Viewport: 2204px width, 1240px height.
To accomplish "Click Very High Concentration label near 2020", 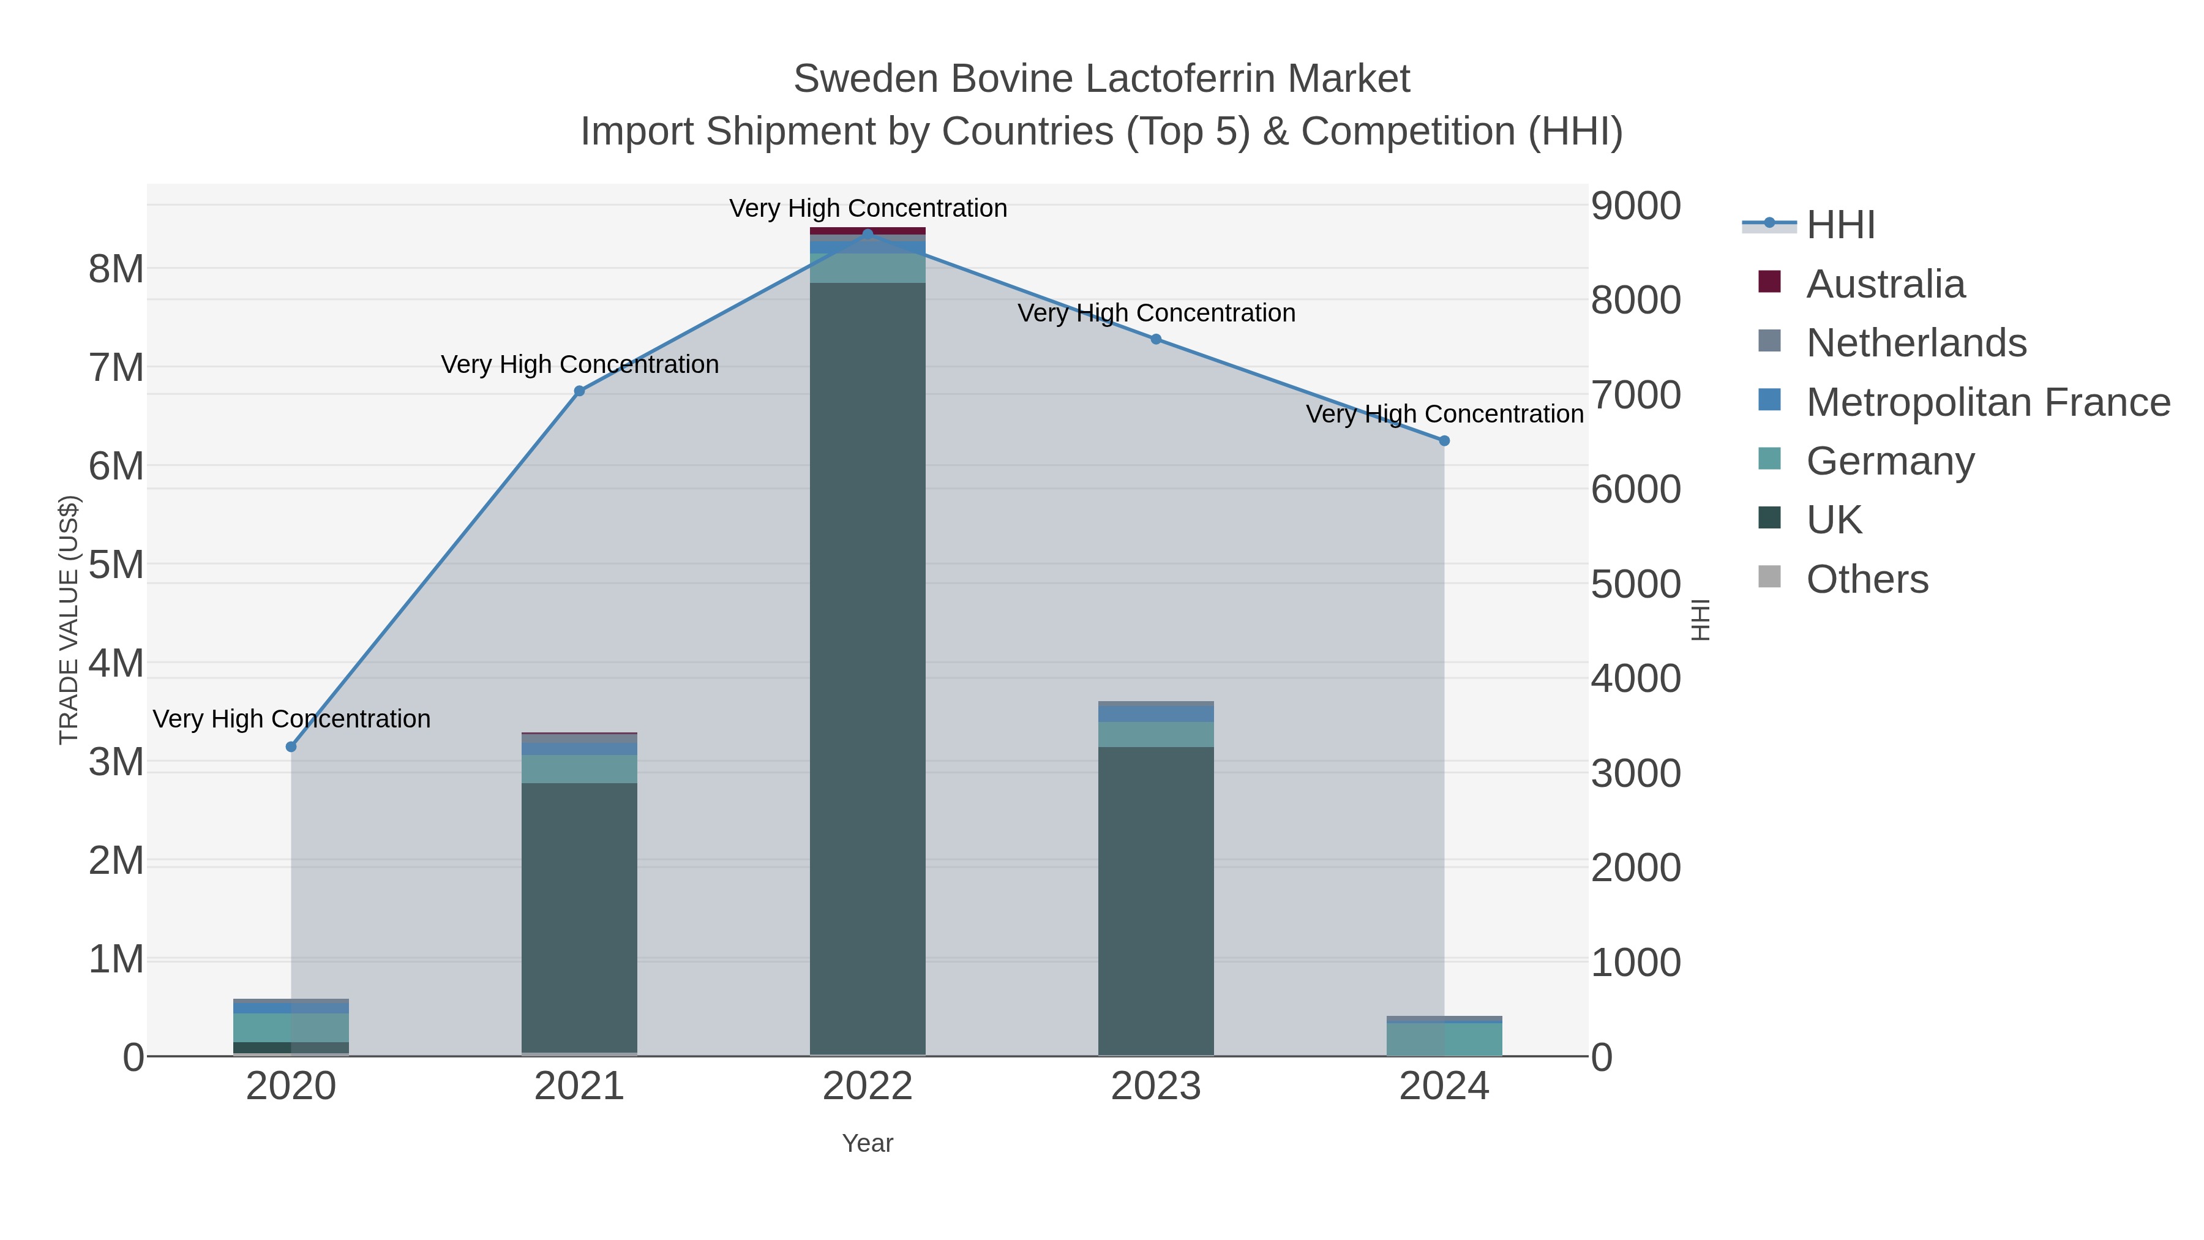I will coord(292,719).
